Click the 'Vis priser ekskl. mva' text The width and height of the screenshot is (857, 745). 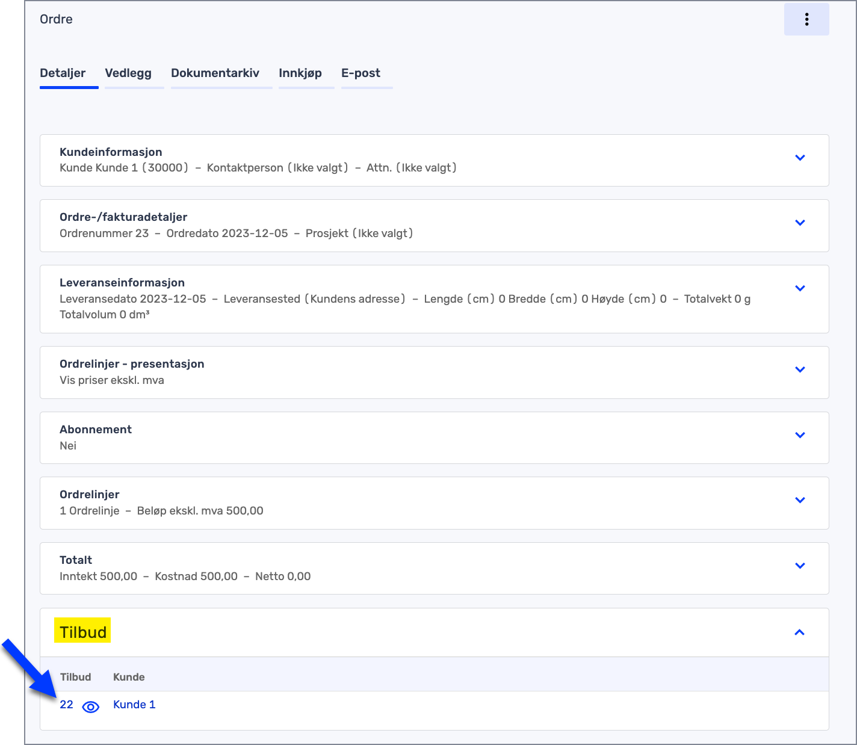(112, 380)
